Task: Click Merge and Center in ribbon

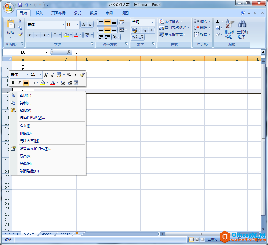Action: [x=122, y=30]
